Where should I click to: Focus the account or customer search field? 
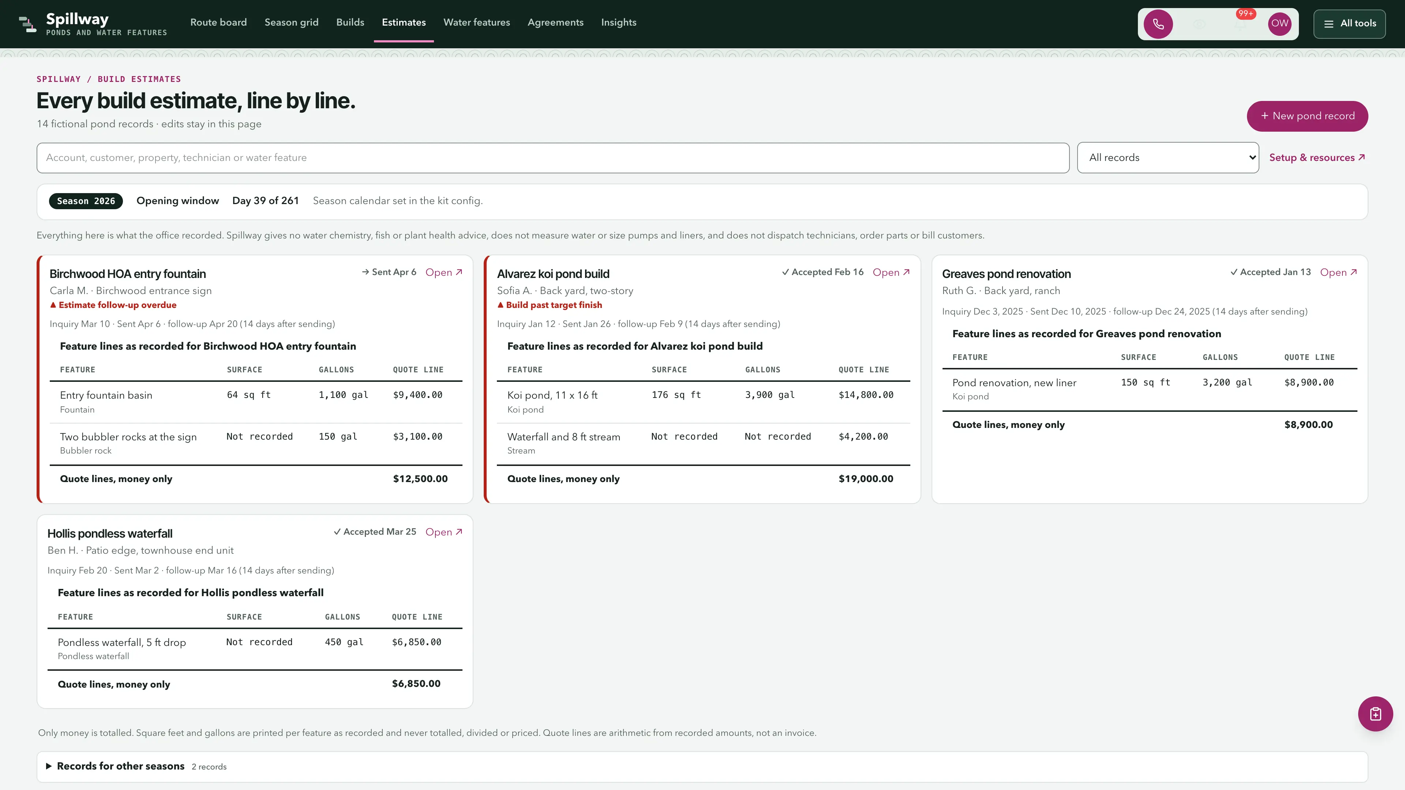[552, 158]
